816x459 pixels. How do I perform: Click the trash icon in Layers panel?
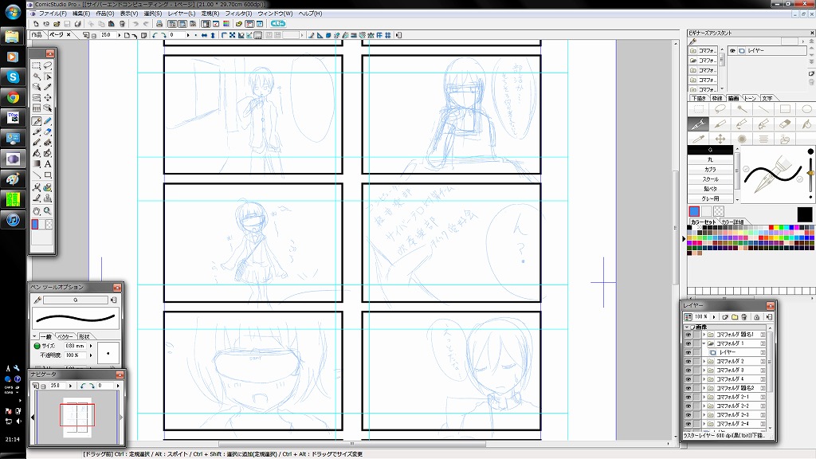pos(743,316)
